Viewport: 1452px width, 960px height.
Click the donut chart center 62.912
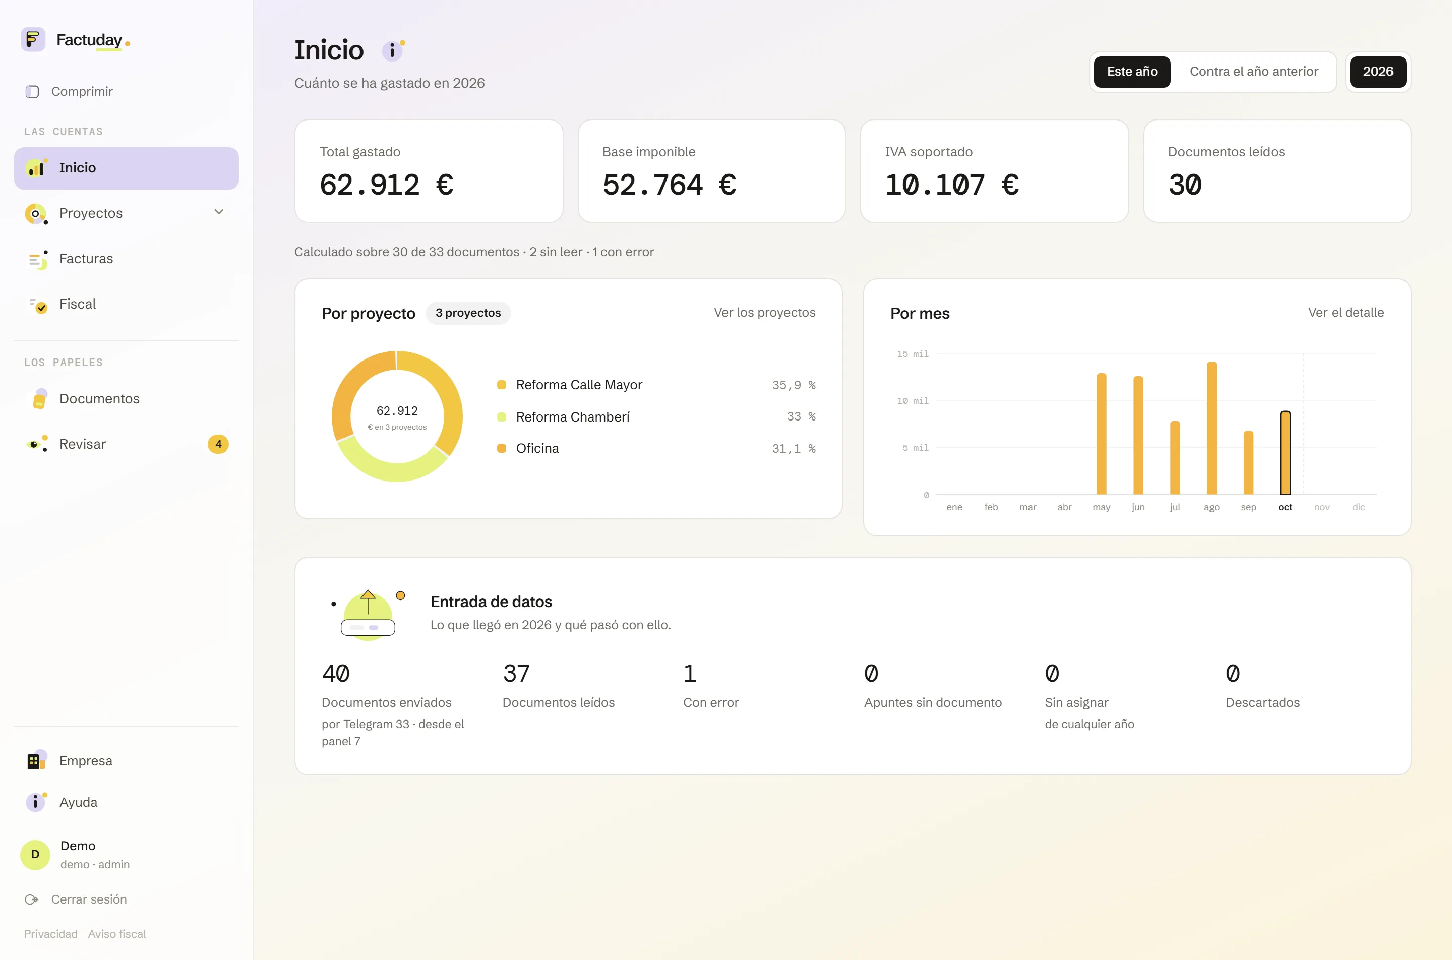coord(397,411)
